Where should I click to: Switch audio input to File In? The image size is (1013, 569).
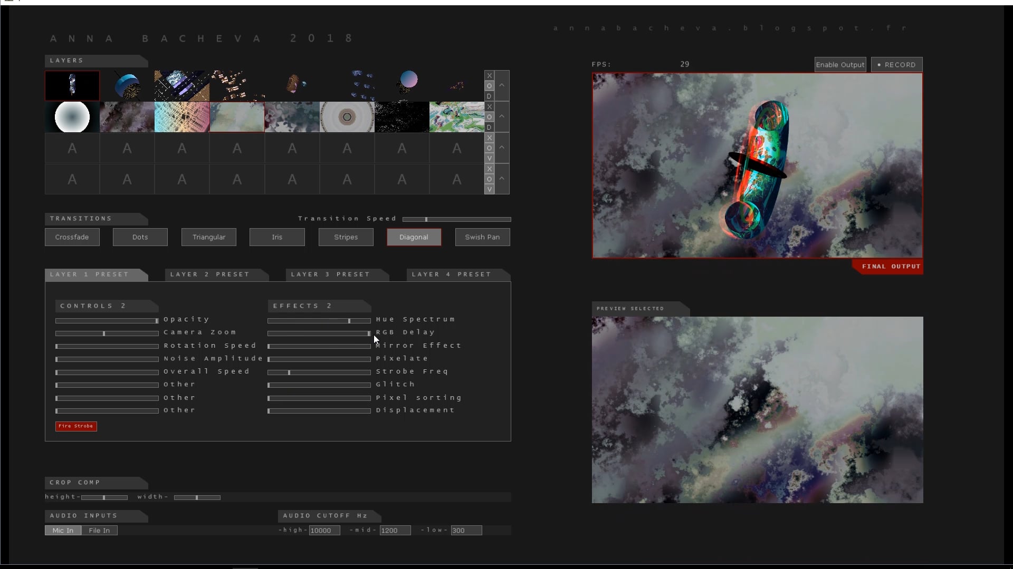tap(99, 530)
